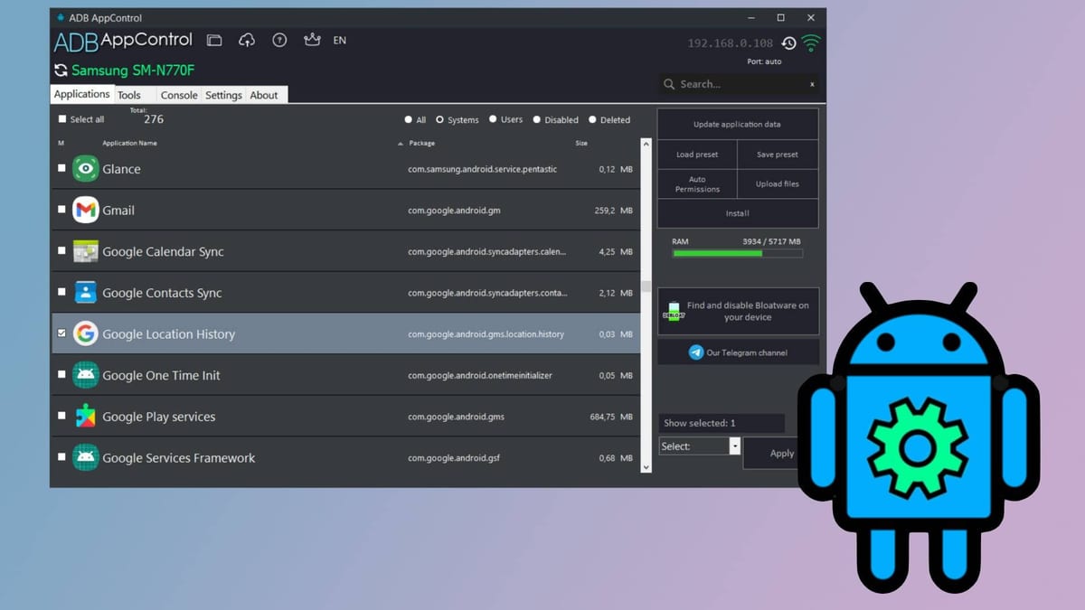Click the Gmail app icon

click(86, 211)
